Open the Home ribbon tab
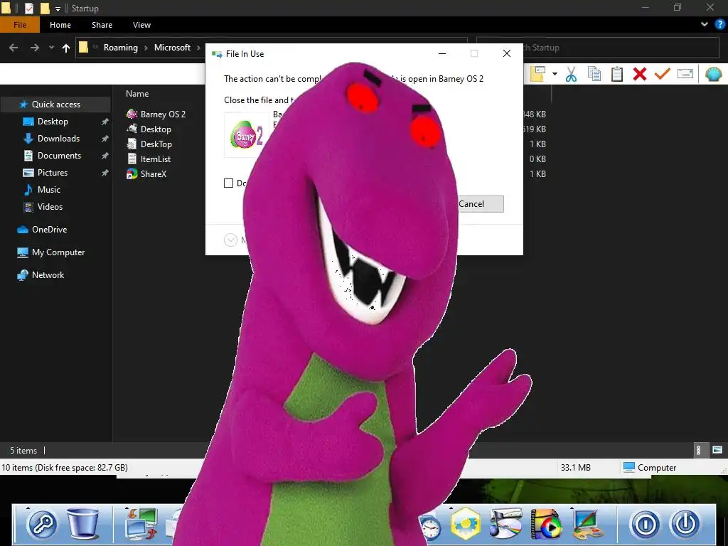This screenshot has width=728, height=546. point(60,25)
